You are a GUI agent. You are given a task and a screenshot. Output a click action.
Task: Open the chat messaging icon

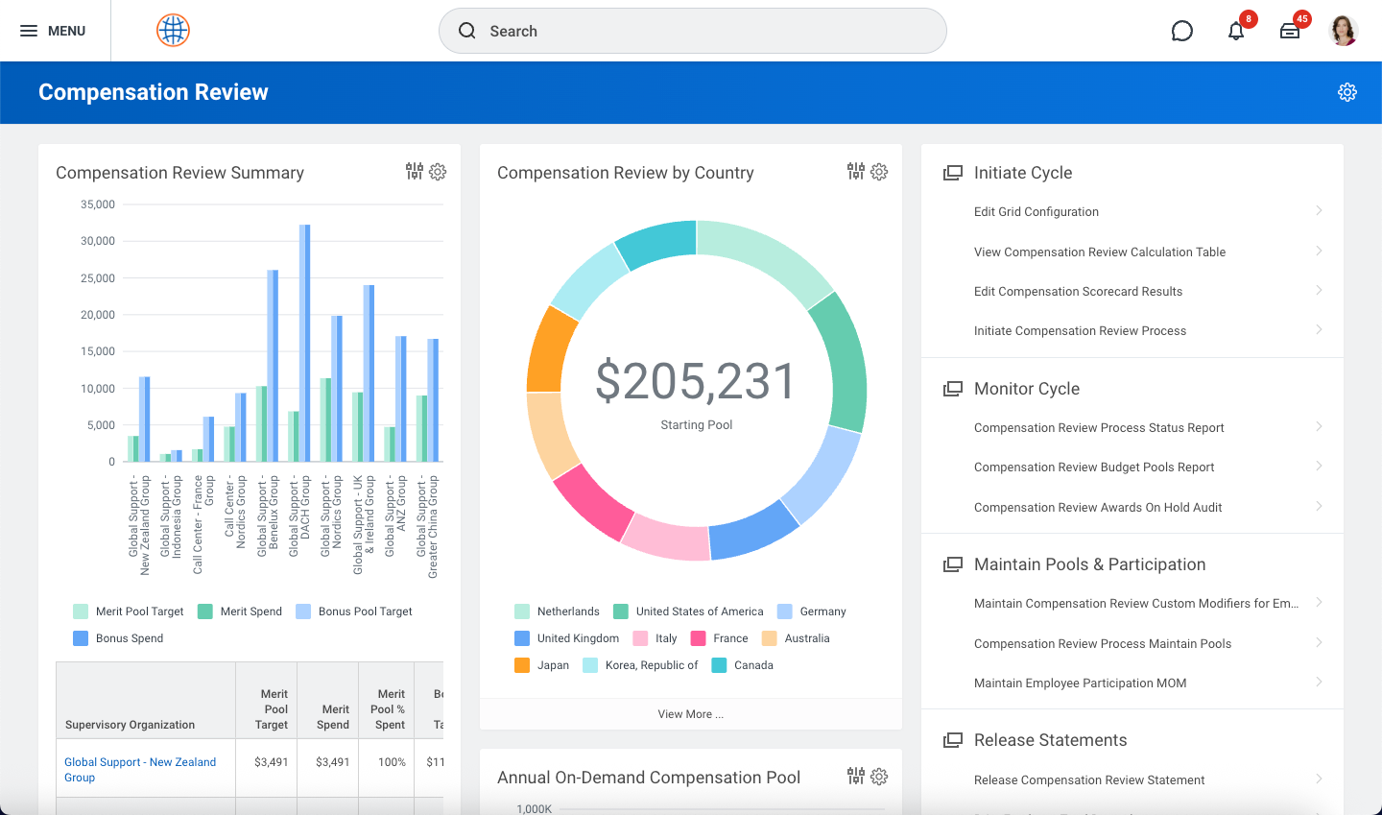coord(1181,31)
